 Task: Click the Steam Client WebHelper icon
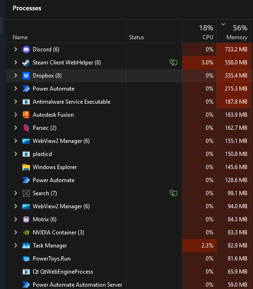[x=26, y=63]
